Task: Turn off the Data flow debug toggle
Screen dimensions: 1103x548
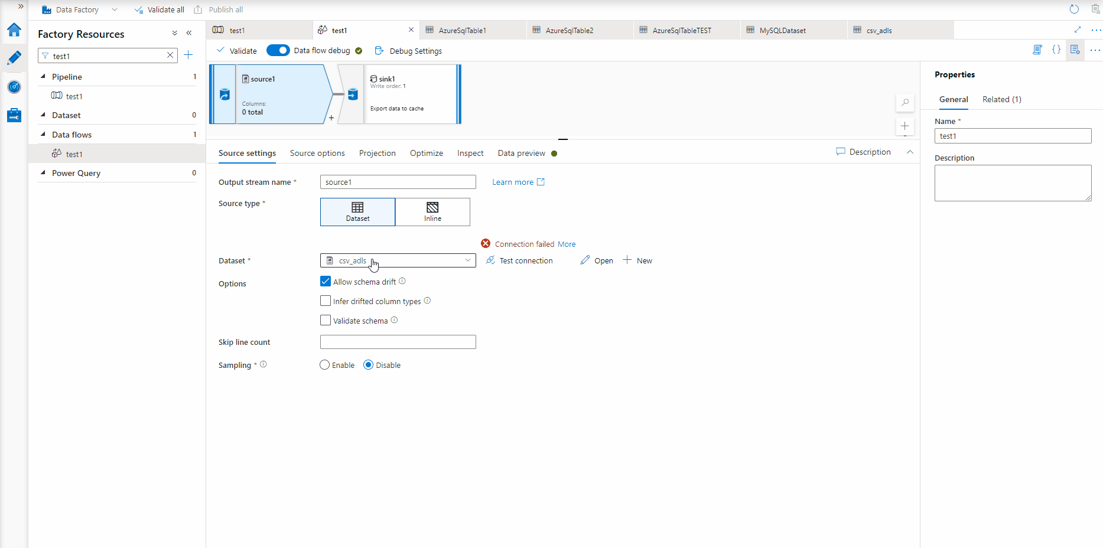Action: (x=278, y=50)
